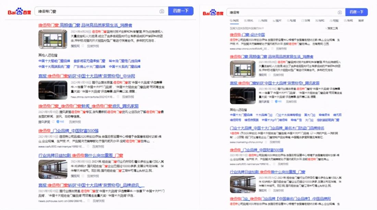The image size is (377, 210).
Task: Click the camera image-search icon in left search bar
Action: pyautogui.click(x=162, y=11)
